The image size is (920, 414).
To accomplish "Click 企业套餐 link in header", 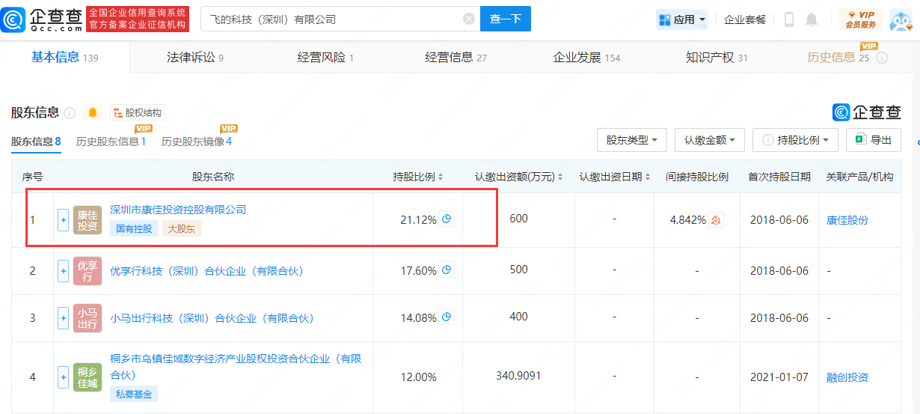I will 745,19.
